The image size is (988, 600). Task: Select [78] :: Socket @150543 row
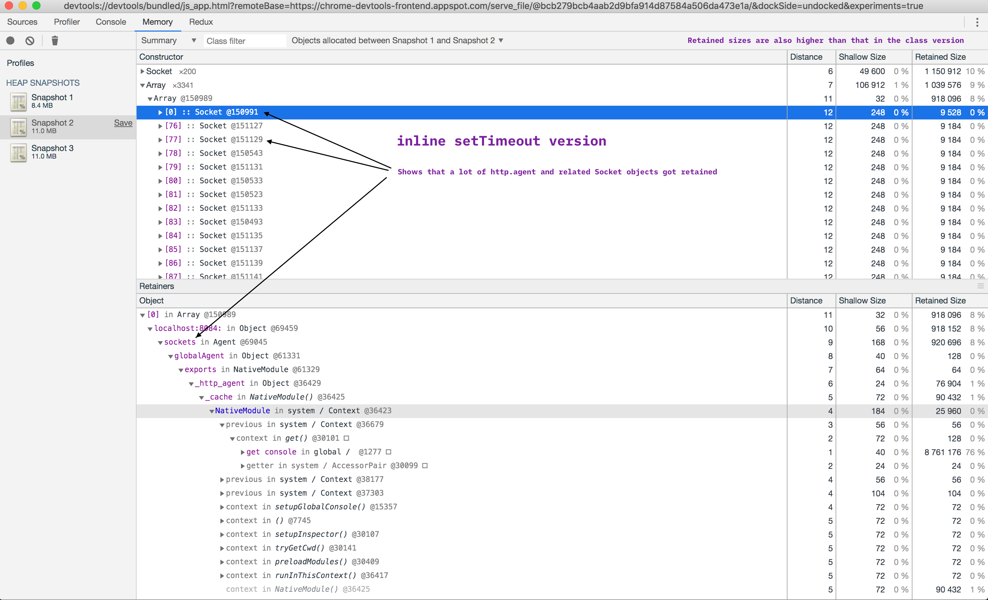(562, 153)
